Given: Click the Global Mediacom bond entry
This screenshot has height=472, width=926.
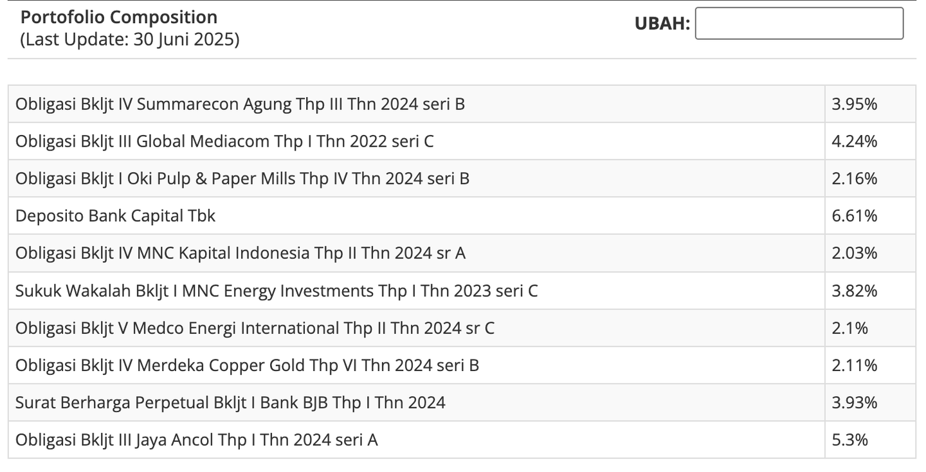Looking at the screenshot, I should (x=224, y=141).
